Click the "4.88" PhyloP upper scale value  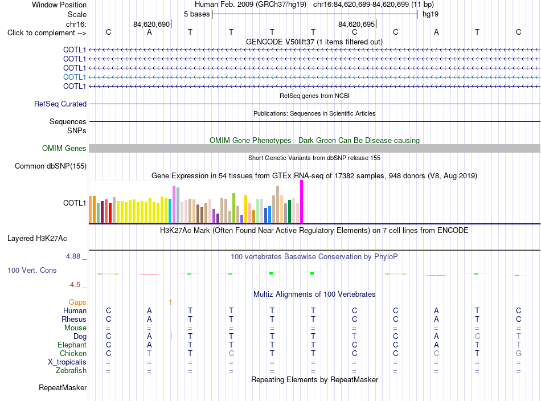point(73,256)
